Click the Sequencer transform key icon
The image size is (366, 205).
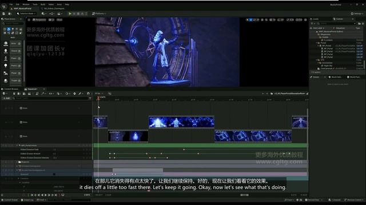pos(74,93)
